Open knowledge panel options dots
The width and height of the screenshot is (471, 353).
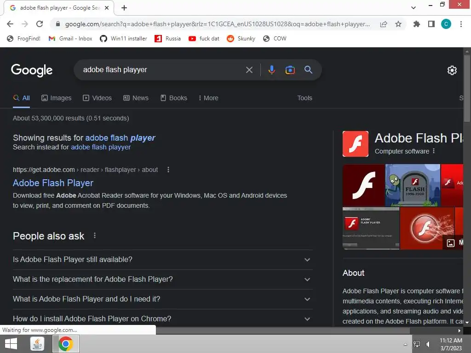[x=433, y=151]
